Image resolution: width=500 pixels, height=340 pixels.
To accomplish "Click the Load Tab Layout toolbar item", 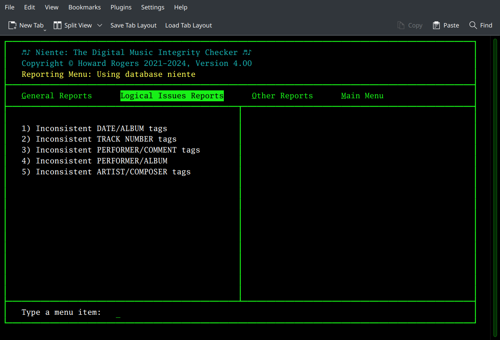I will click(188, 25).
